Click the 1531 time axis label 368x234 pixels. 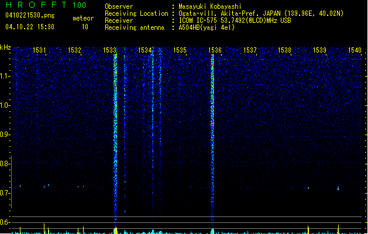coord(39,50)
